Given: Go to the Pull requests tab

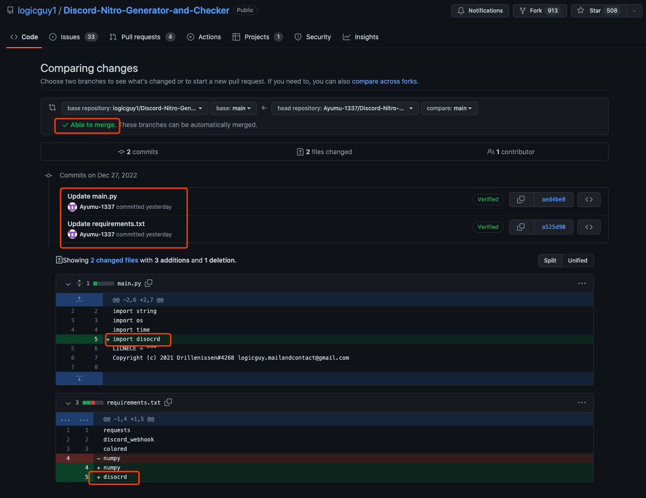Looking at the screenshot, I should click(142, 37).
